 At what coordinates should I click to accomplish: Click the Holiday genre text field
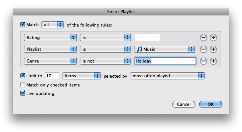pyautogui.click(x=165, y=61)
